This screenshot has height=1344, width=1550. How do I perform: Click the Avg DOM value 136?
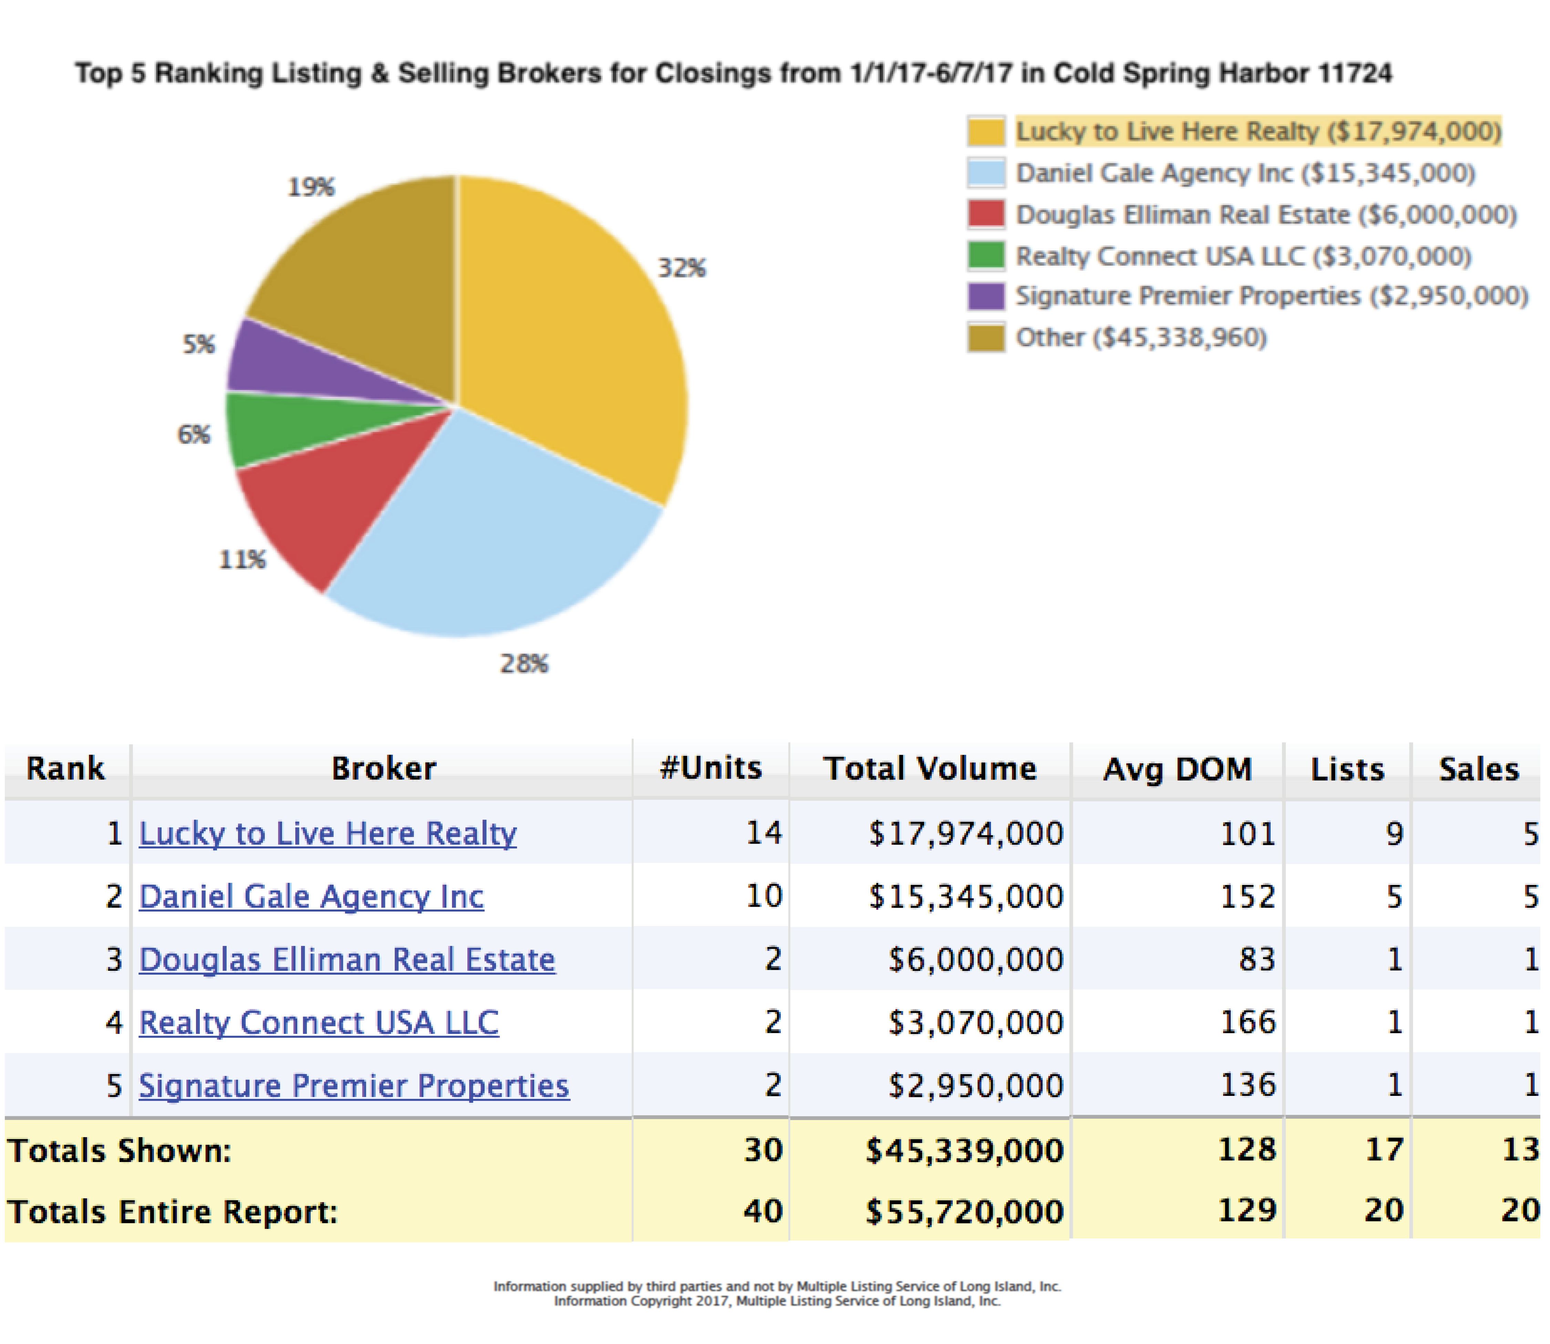click(x=1248, y=1085)
